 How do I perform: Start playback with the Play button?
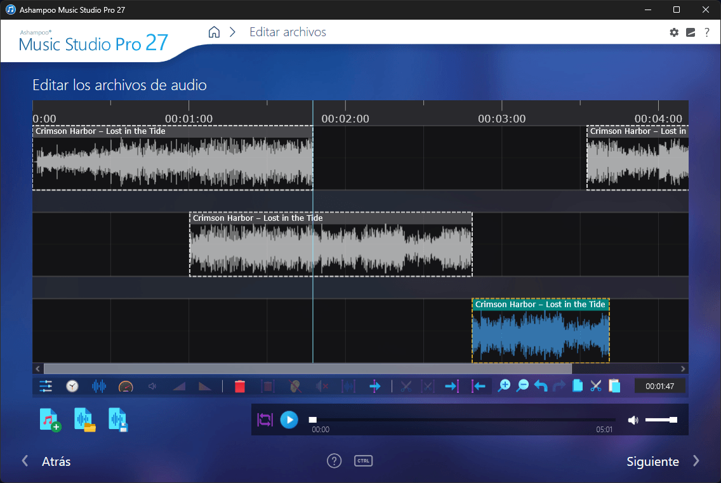pos(289,420)
